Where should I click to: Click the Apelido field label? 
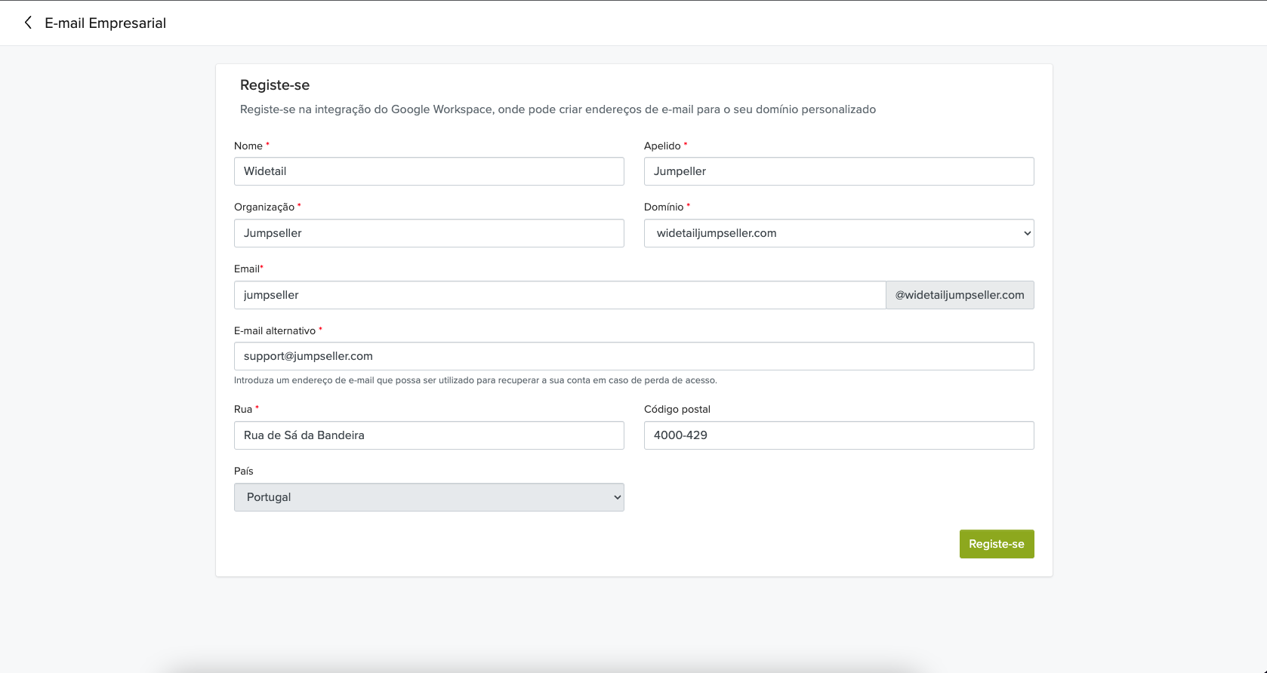(x=662, y=146)
